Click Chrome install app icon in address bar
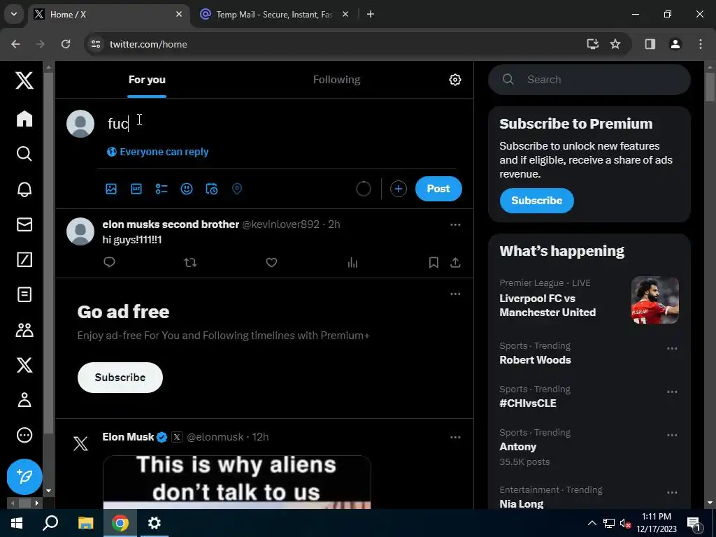716x537 pixels. (x=592, y=44)
